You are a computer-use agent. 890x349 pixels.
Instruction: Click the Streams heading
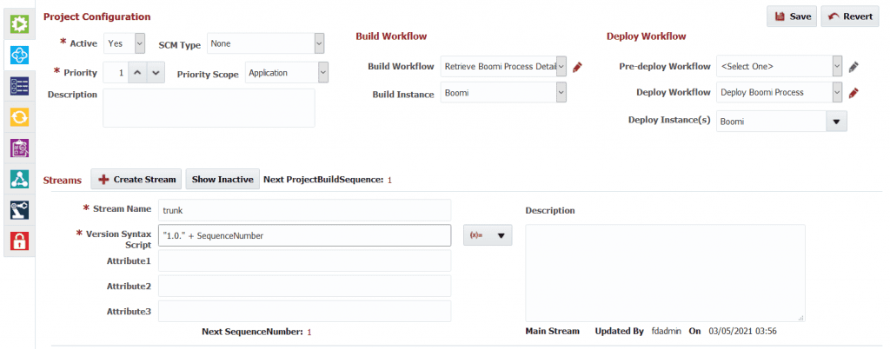pos(63,181)
